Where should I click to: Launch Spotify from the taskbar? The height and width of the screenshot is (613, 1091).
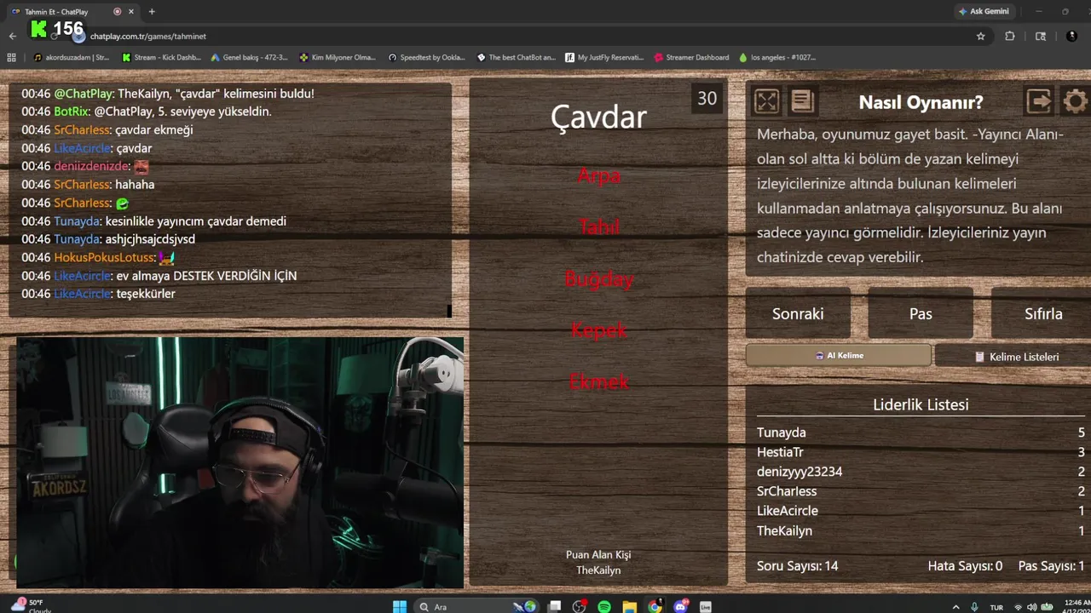tap(604, 606)
